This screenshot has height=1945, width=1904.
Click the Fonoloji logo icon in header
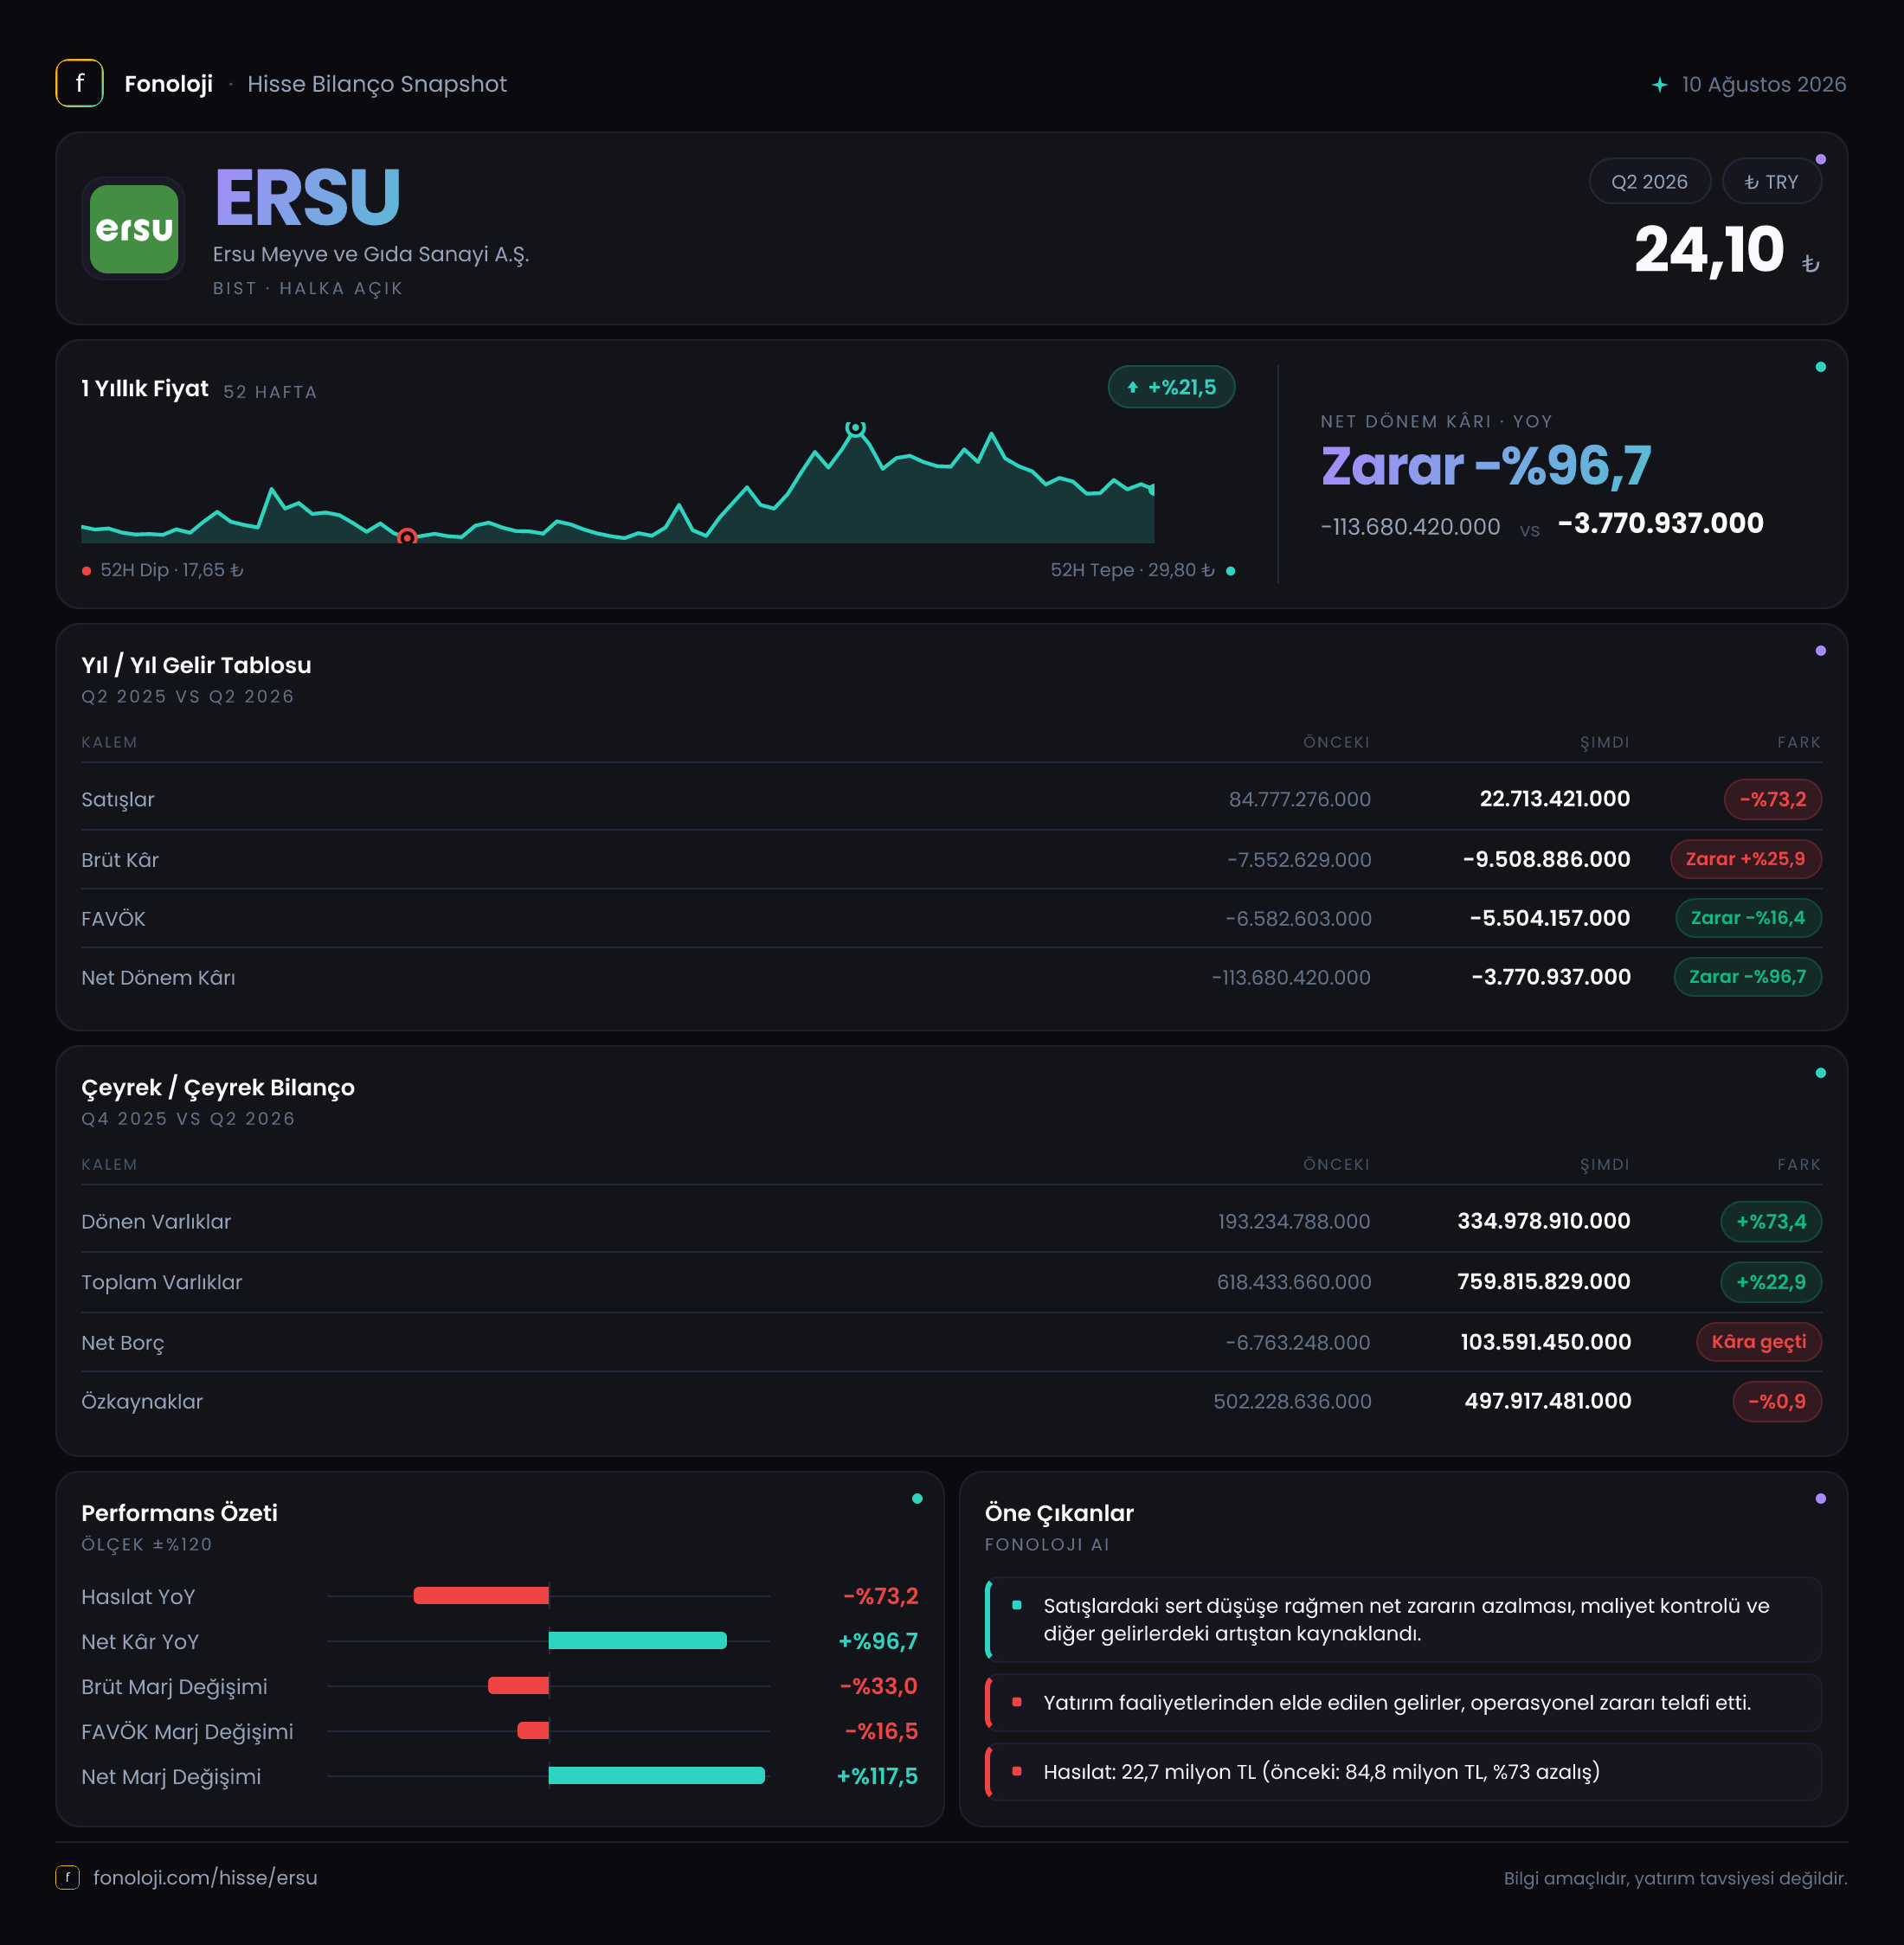[79, 83]
